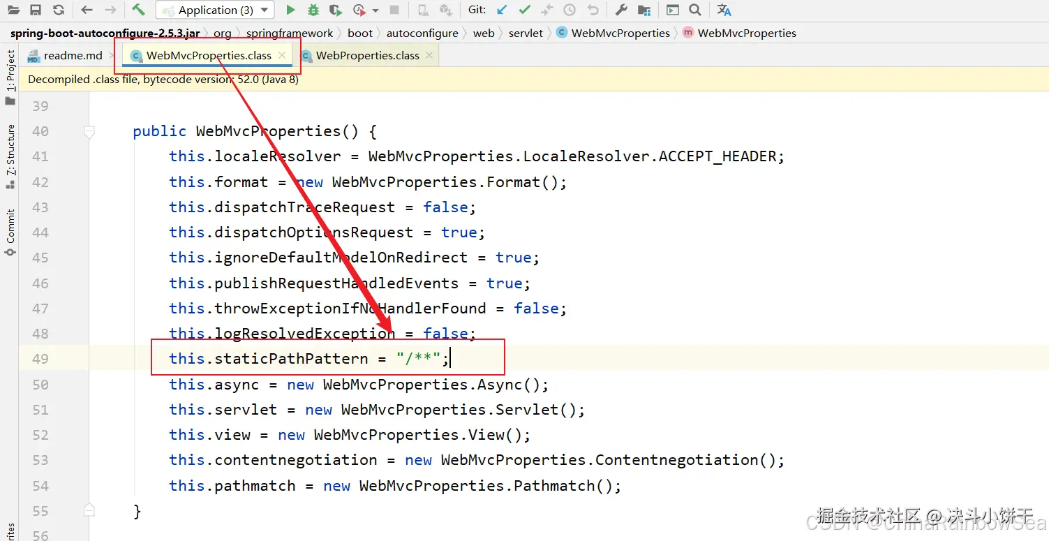The width and height of the screenshot is (1049, 541).
Task: Close the WebMvcProperties.class tab
Action: tap(282, 55)
